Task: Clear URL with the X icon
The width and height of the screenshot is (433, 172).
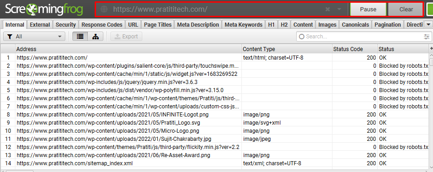Action: click(x=328, y=9)
